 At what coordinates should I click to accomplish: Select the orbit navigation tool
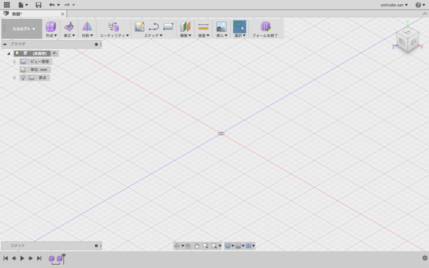[177, 246]
